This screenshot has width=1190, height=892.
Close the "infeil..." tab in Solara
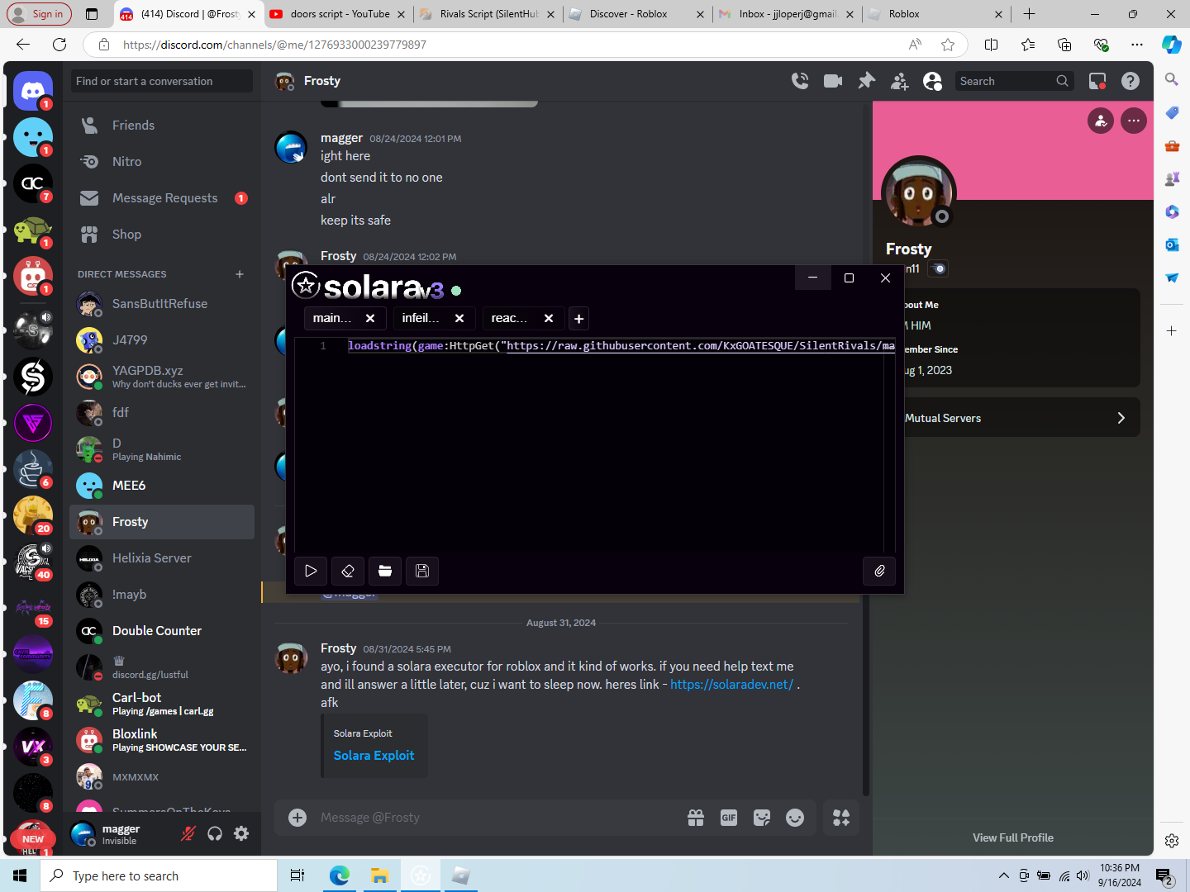pyautogui.click(x=459, y=318)
